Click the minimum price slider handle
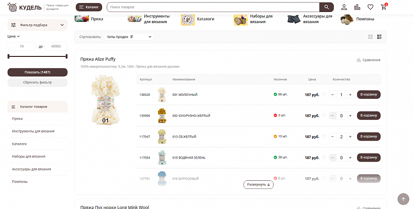This screenshot has width=414, height=209. tap(9, 56)
